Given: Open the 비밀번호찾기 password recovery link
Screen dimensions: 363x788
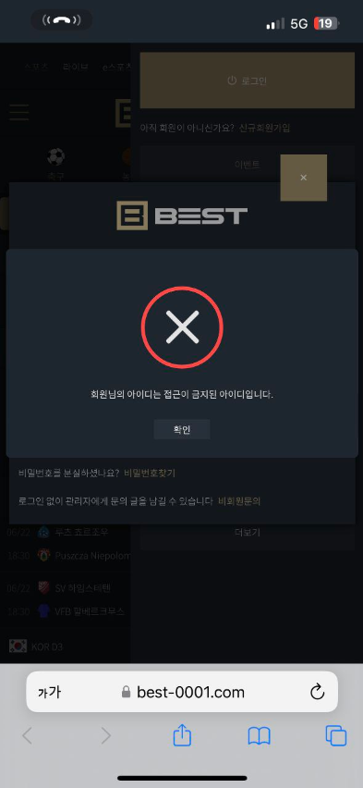Looking at the screenshot, I should (150, 473).
